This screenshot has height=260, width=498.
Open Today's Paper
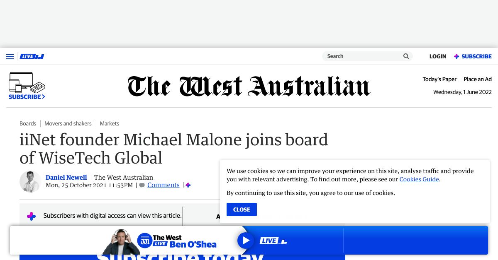click(439, 79)
